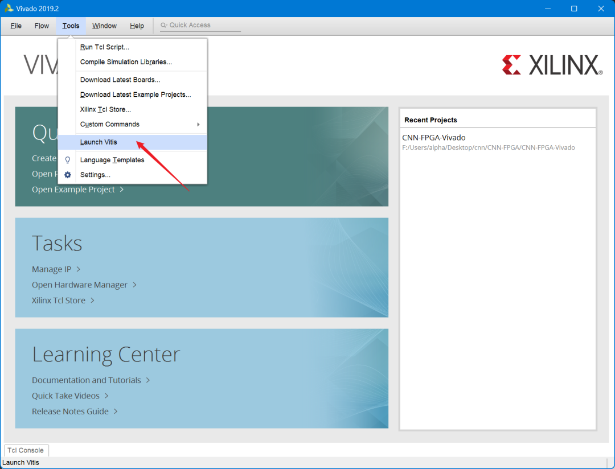Screen dimensions: 615x469
Task: Click the chevron after Documentation and Tutorials
Action: click(148, 380)
